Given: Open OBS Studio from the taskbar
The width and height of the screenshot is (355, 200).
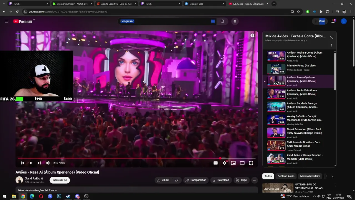Looking at the screenshot, I should tap(86, 196).
